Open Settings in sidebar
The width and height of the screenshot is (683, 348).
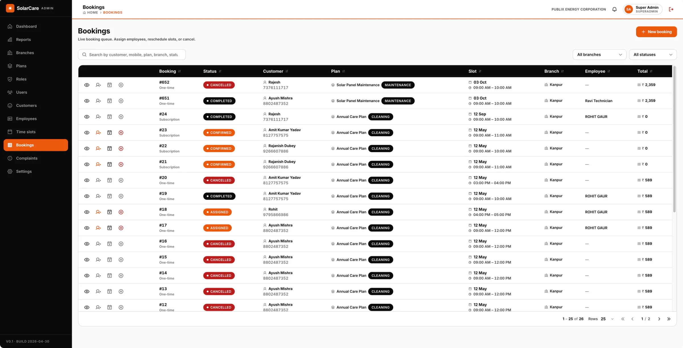coord(36,171)
